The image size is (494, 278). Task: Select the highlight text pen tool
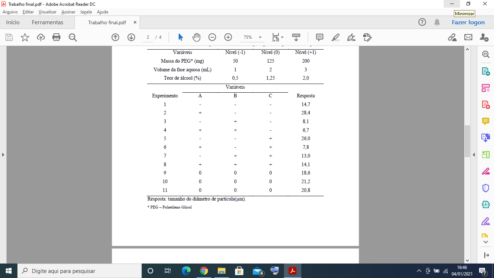tap(336, 37)
